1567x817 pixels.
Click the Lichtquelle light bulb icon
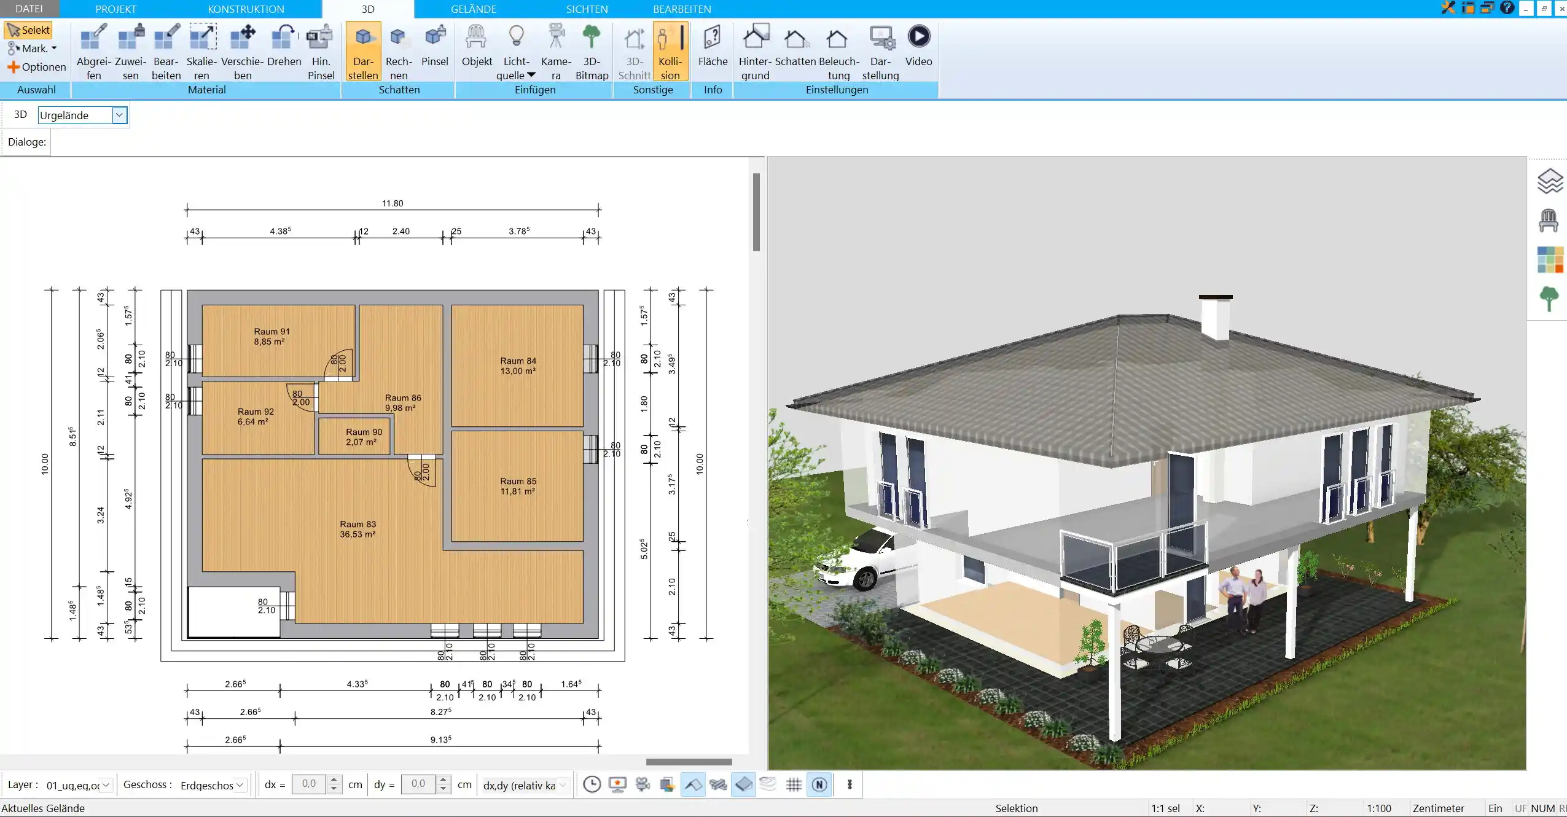tap(517, 37)
